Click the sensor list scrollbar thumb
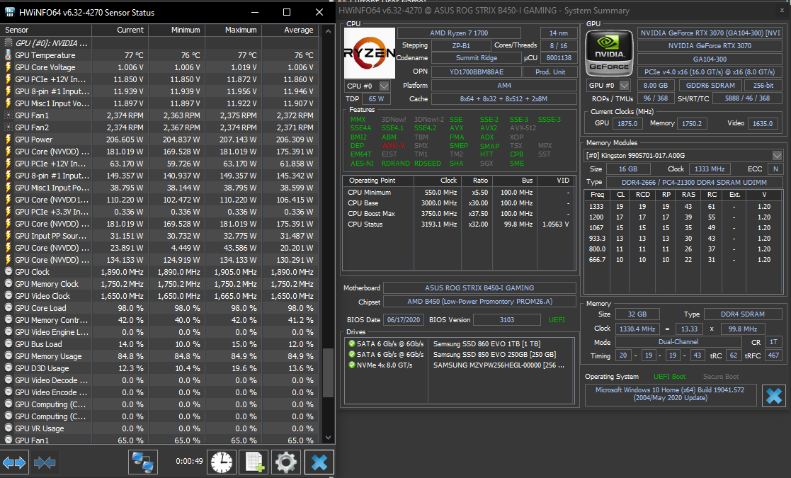Image resolution: width=791 pixels, height=478 pixels. [x=328, y=372]
